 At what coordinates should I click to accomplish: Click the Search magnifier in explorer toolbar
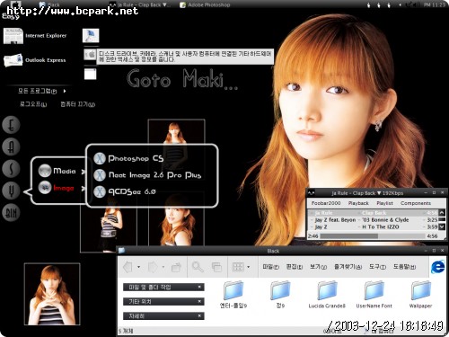click(198, 267)
